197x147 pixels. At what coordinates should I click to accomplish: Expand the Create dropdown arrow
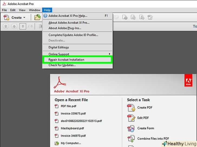[x=24, y=17]
